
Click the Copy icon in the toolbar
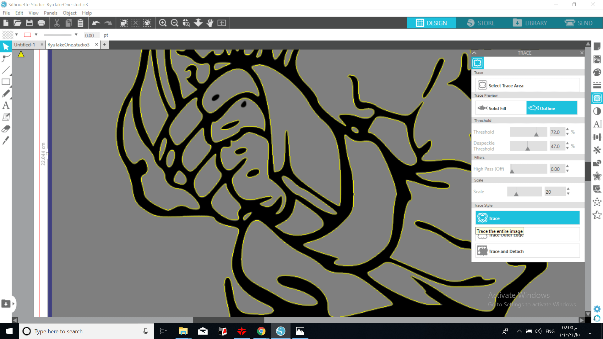(x=68, y=23)
